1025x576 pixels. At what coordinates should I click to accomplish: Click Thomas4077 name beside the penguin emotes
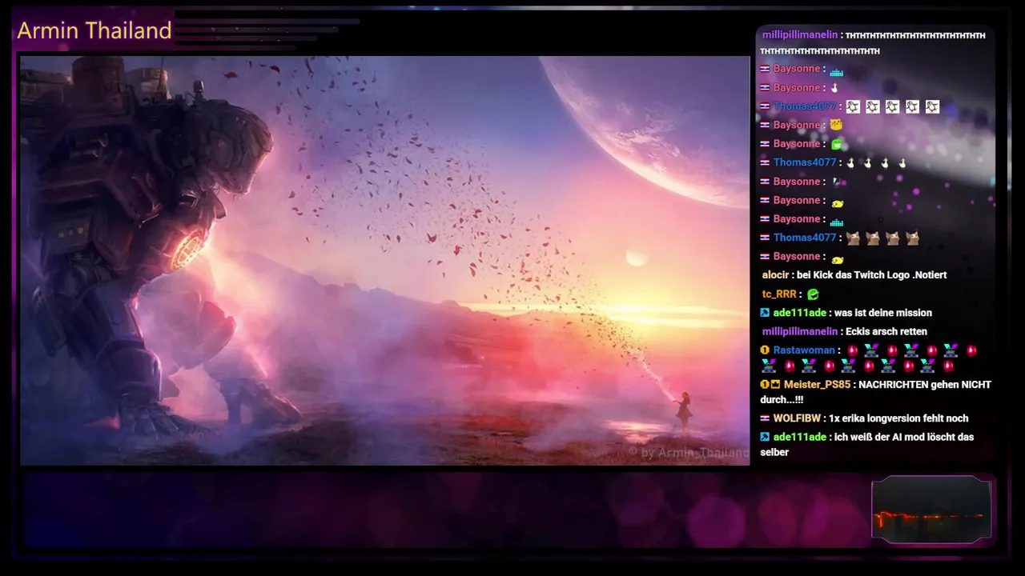[805, 106]
